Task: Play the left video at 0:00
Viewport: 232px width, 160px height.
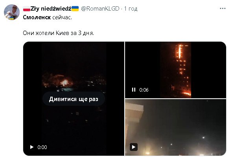Action: coord(32,147)
